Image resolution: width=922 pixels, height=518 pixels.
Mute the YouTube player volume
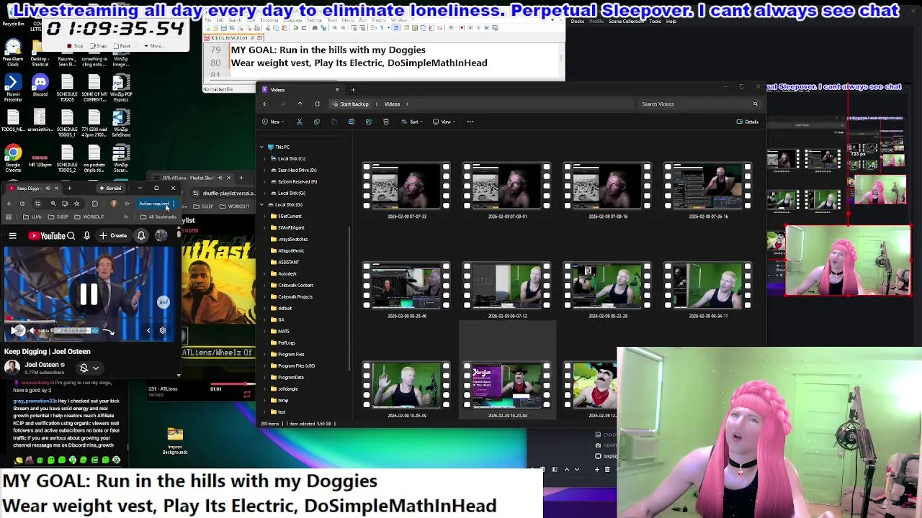tap(32, 331)
